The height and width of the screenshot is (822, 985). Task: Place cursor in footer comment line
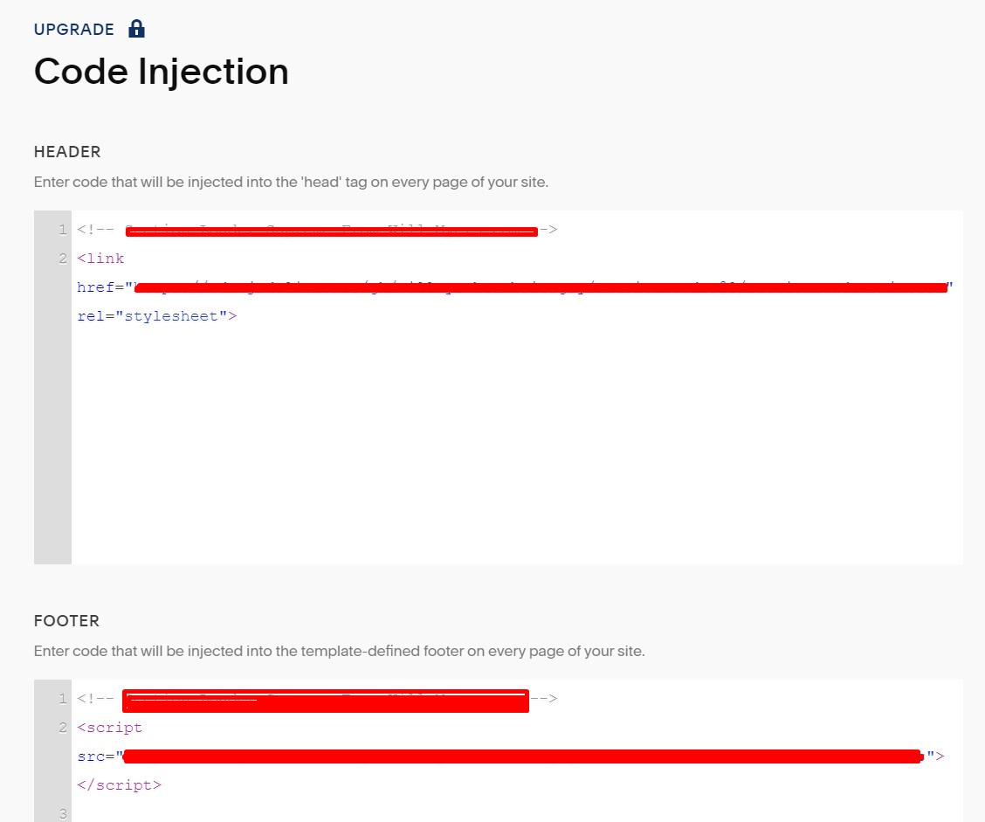click(x=325, y=700)
